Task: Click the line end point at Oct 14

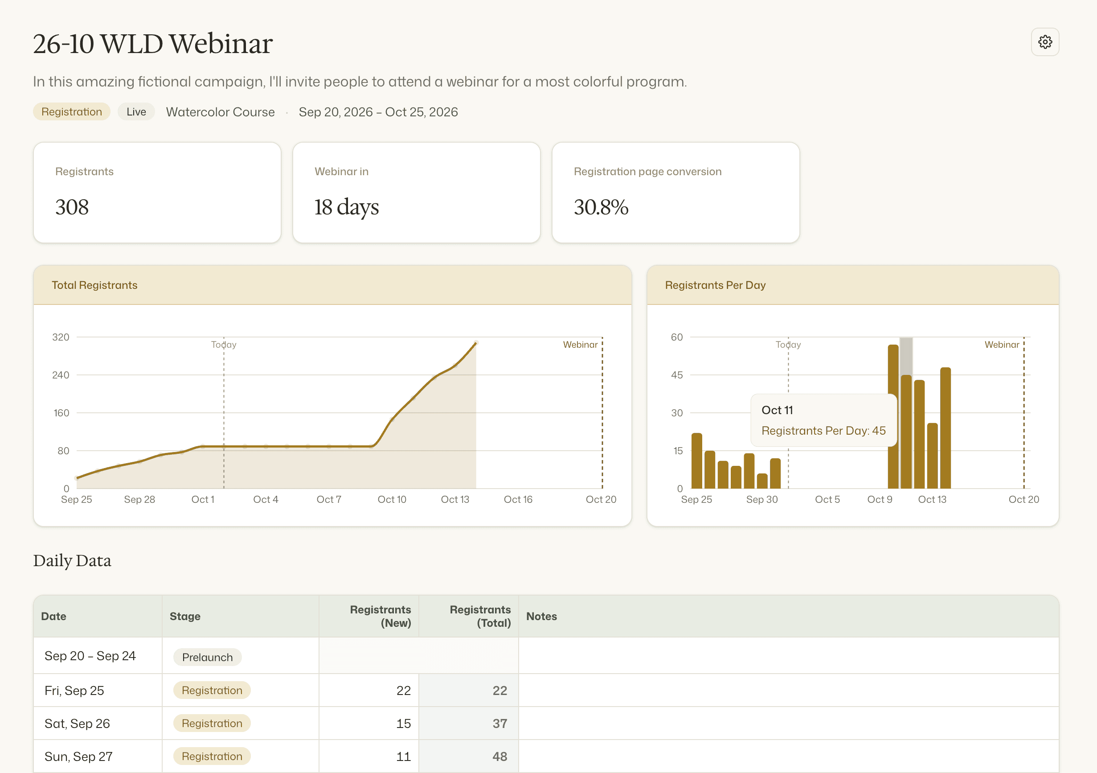Action: tap(476, 343)
